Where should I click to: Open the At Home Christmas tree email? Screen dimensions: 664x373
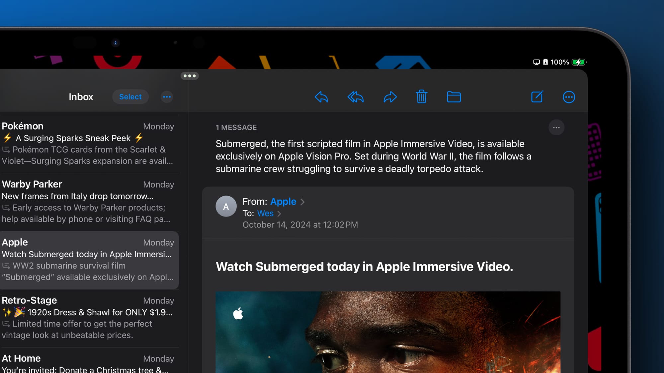coord(89,360)
